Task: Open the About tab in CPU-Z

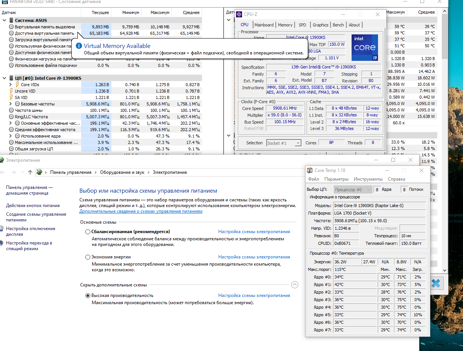Action: click(354, 25)
